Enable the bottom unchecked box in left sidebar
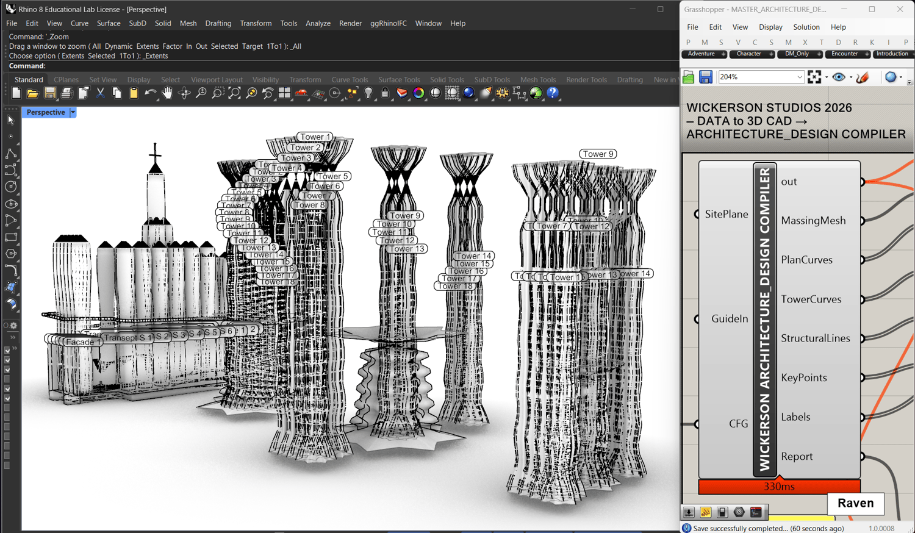915x533 pixels. click(7, 466)
